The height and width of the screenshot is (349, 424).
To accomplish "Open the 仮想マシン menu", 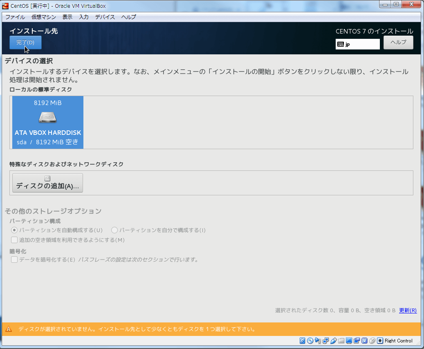I will (x=43, y=17).
